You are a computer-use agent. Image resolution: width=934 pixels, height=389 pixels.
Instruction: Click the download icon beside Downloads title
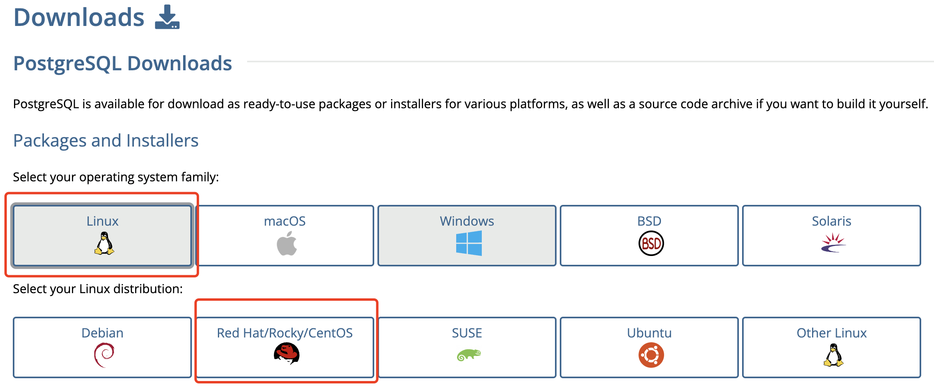pyautogui.click(x=167, y=17)
